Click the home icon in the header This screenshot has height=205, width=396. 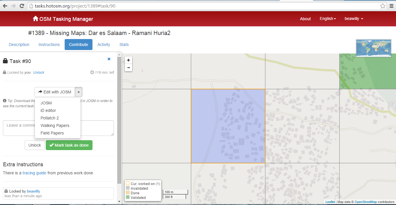[35, 19]
